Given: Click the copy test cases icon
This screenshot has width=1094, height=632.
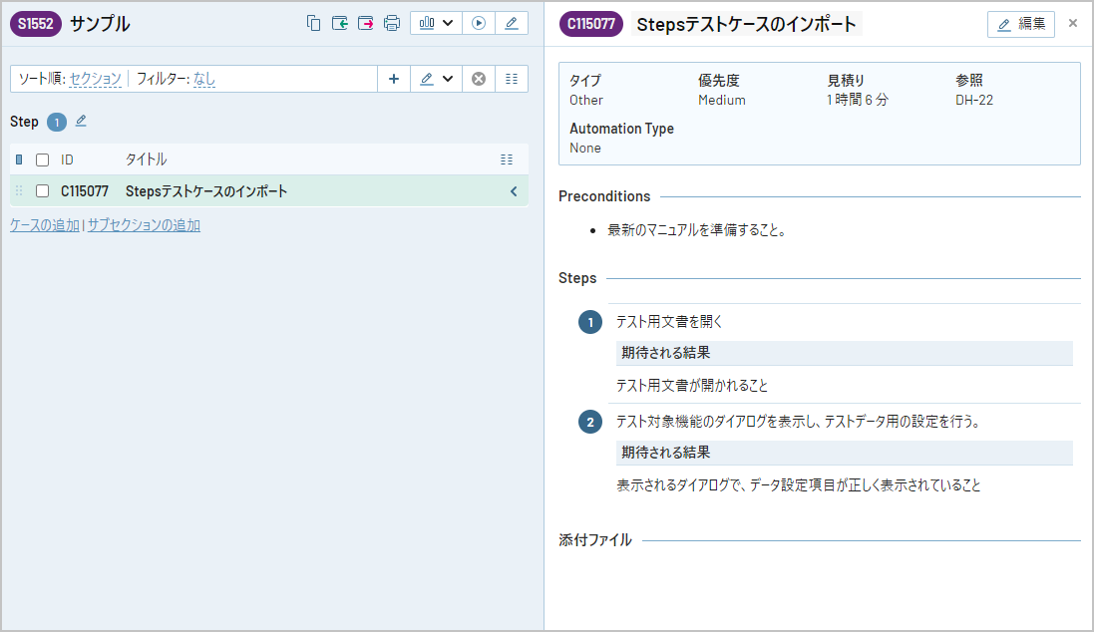Looking at the screenshot, I should (x=314, y=22).
